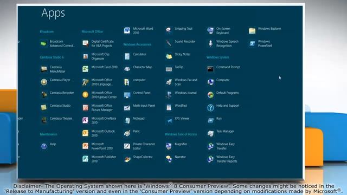
Task: Open Sticky Notes icon
Action: pos(169,56)
